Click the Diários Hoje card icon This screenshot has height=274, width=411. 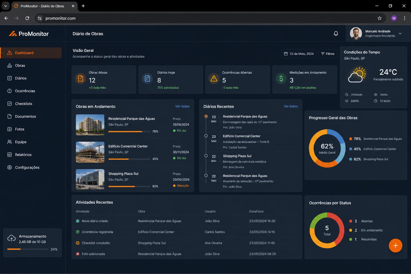tap(147, 78)
